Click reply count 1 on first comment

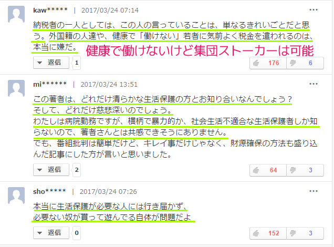(77, 63)
